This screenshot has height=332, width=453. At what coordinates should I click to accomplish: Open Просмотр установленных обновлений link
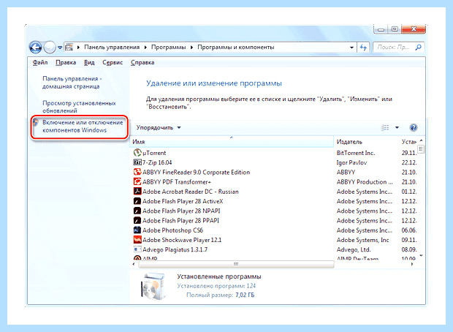tap(79, 107)
